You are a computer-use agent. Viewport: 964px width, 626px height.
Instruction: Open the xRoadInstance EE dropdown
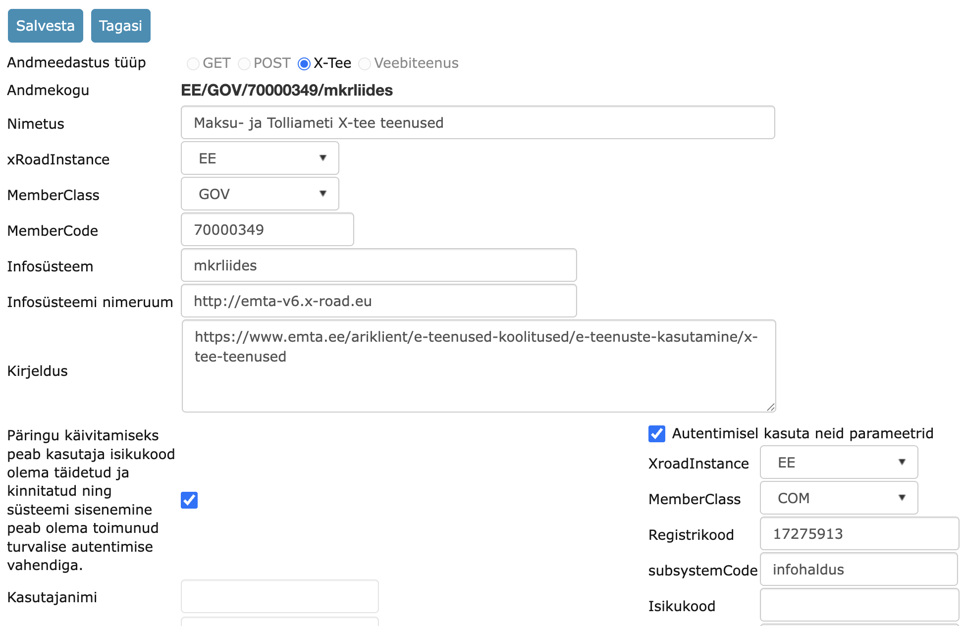[x=260, y=158]
